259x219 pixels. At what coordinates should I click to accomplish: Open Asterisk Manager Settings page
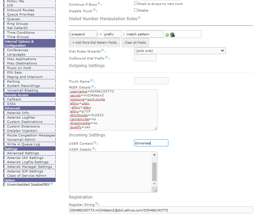click(x=29, y=167)
